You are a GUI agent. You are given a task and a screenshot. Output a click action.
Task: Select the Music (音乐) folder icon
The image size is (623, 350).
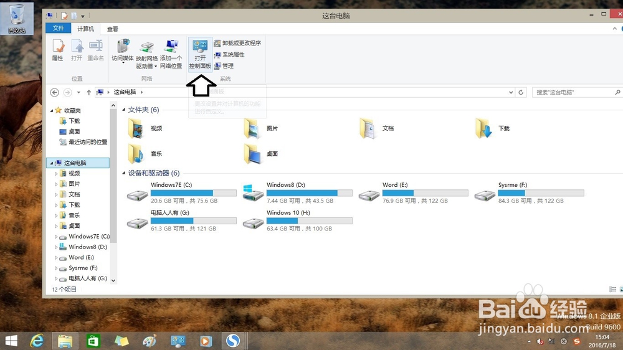coord(135,154)
